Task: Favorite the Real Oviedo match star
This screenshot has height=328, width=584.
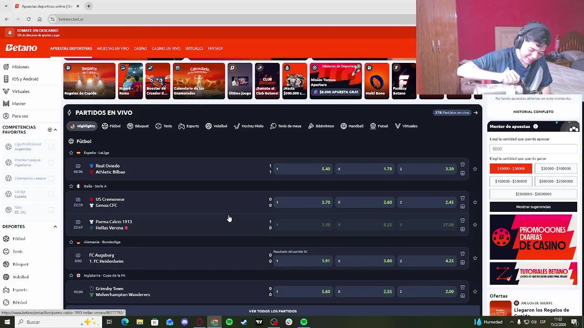Action: [x=475, y=169]
